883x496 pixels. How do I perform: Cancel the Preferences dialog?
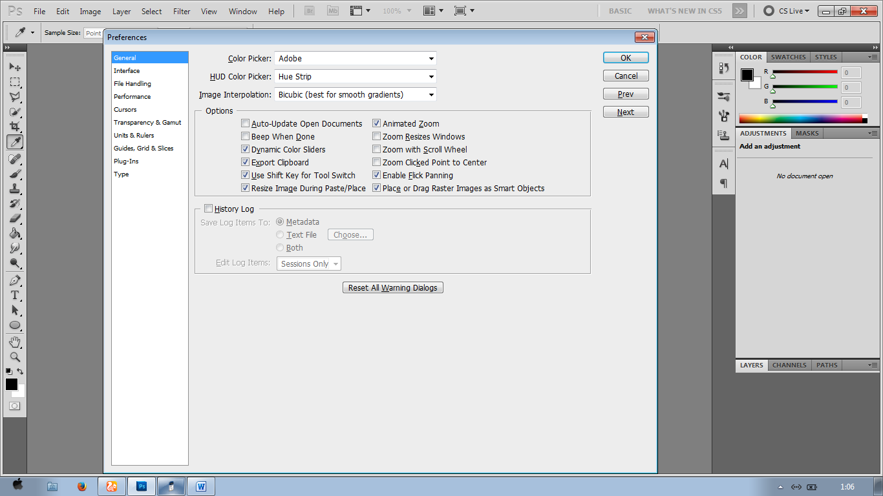tap(626, 76)
